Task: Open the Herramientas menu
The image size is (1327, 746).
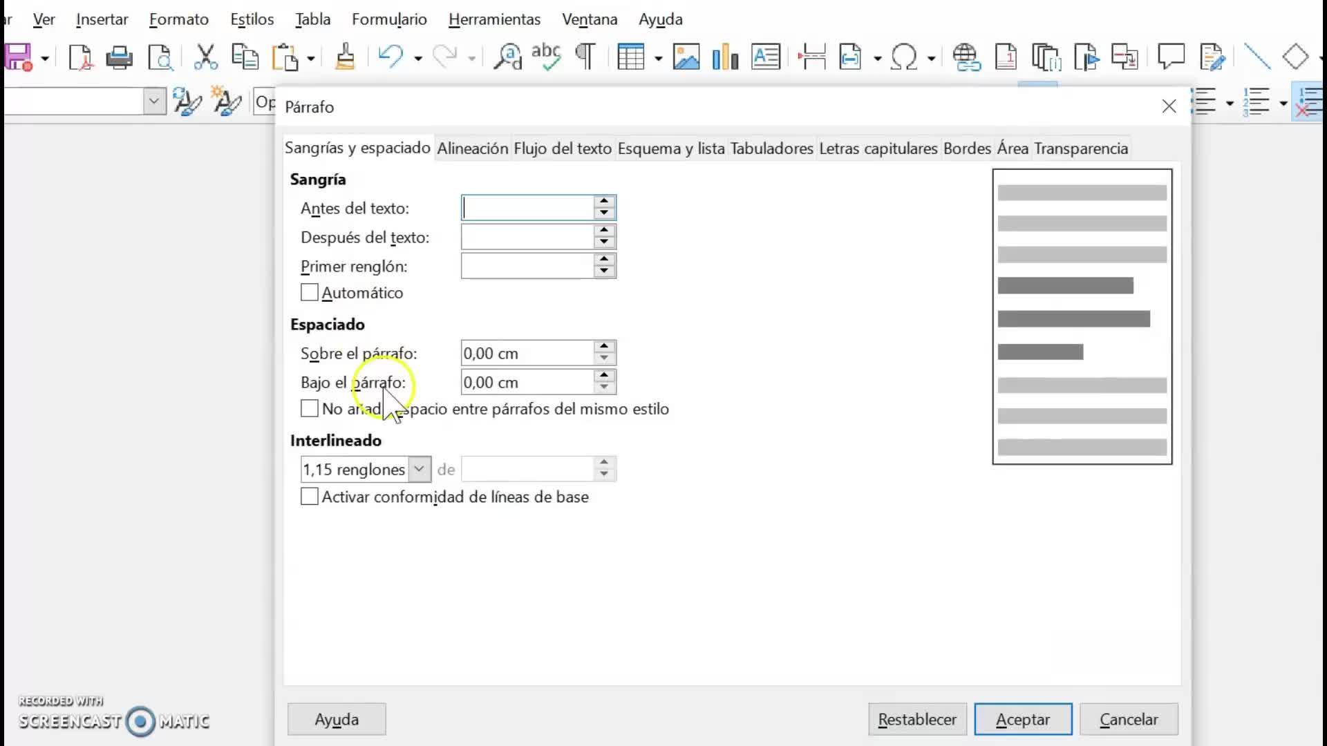Action: click(x=494, y=19)
